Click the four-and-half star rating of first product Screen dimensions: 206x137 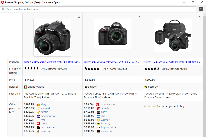[31, 68]
